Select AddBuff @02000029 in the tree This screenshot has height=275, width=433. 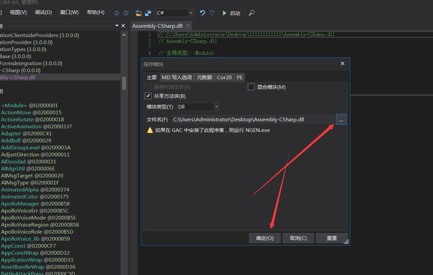(x=26, y=140)
